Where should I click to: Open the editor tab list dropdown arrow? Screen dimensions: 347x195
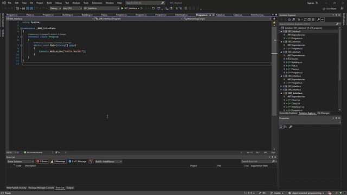(x=273, y=15)
